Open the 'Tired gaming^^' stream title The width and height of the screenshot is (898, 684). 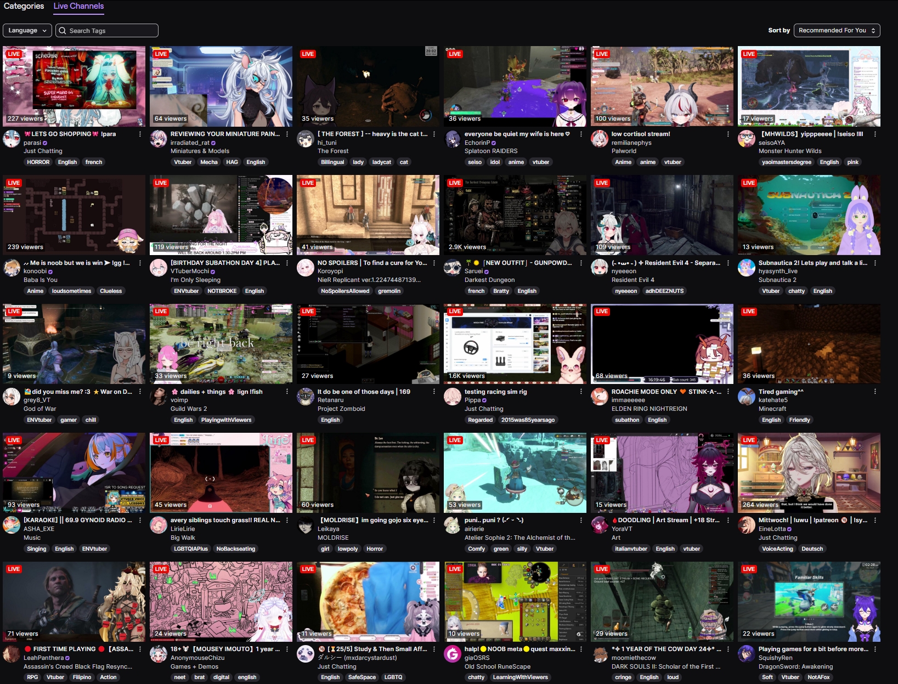click(x=781, y=392)
